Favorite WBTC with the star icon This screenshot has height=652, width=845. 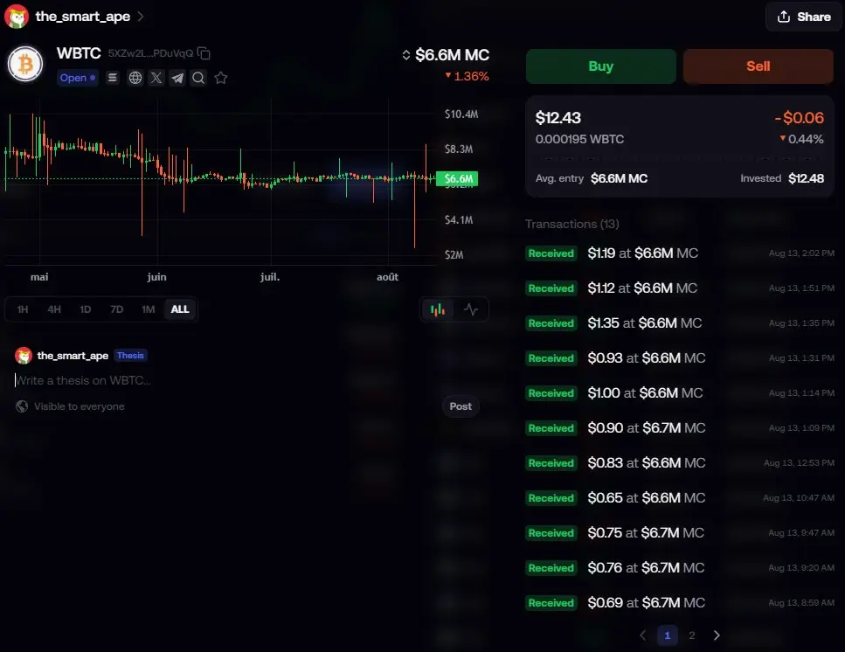point(220,78)
